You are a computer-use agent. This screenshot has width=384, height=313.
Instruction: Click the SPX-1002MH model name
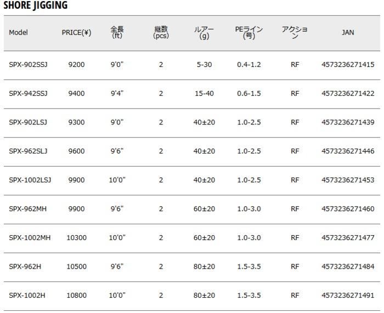tap(30, 237)
